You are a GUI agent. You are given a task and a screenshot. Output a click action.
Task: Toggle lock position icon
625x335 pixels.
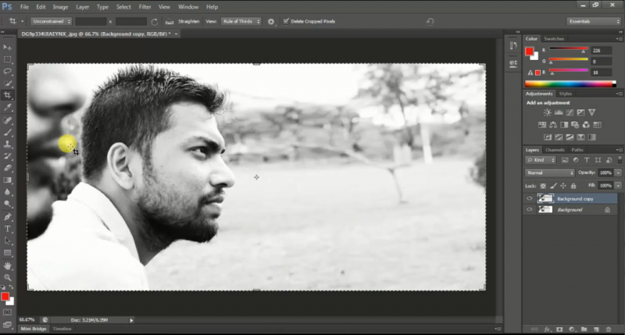563,186
